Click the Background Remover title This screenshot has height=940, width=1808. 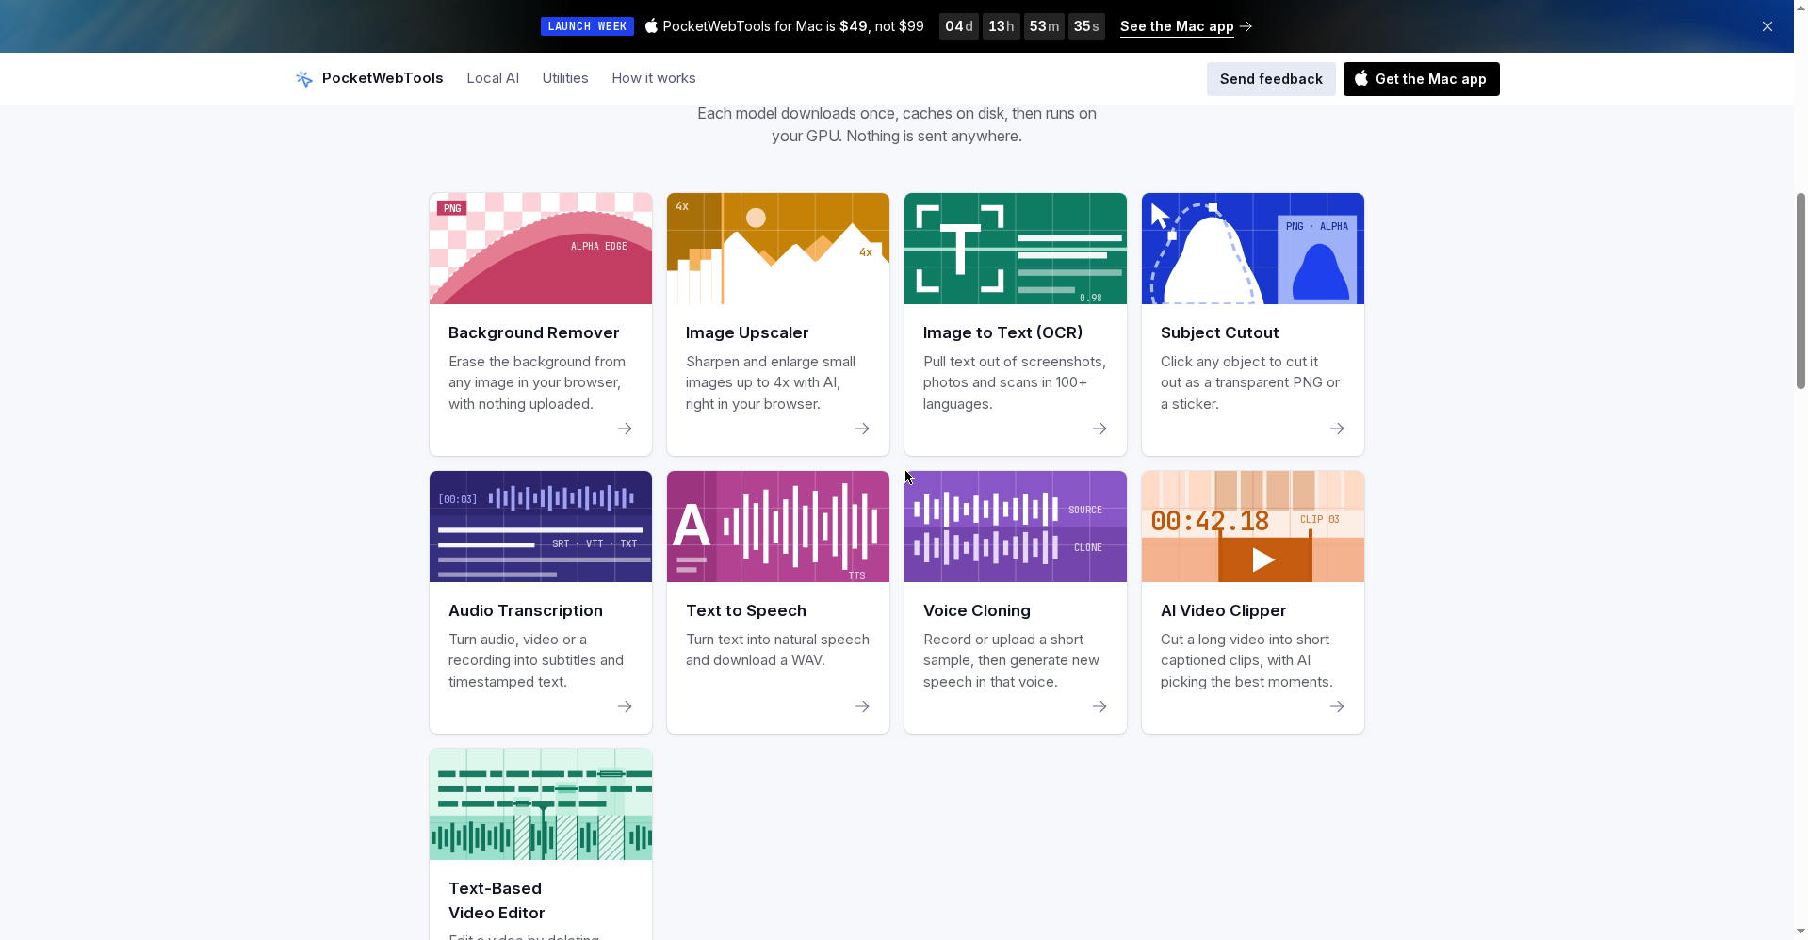pos(533,332)
